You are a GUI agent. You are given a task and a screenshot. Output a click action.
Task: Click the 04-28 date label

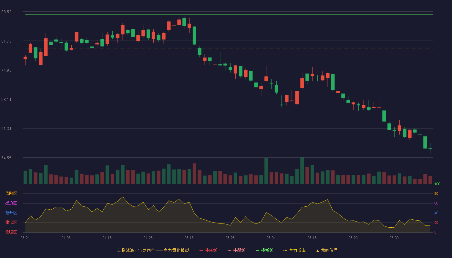148,238
